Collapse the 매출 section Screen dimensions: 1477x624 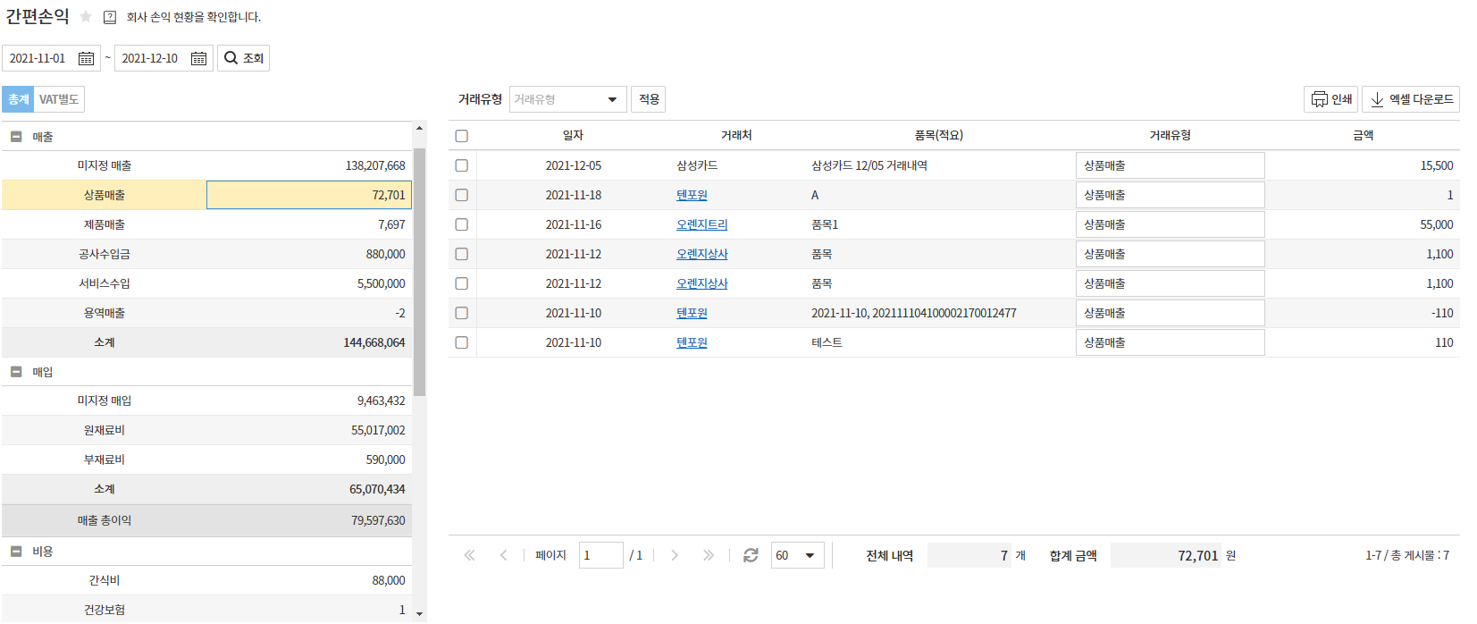point(16,137)
